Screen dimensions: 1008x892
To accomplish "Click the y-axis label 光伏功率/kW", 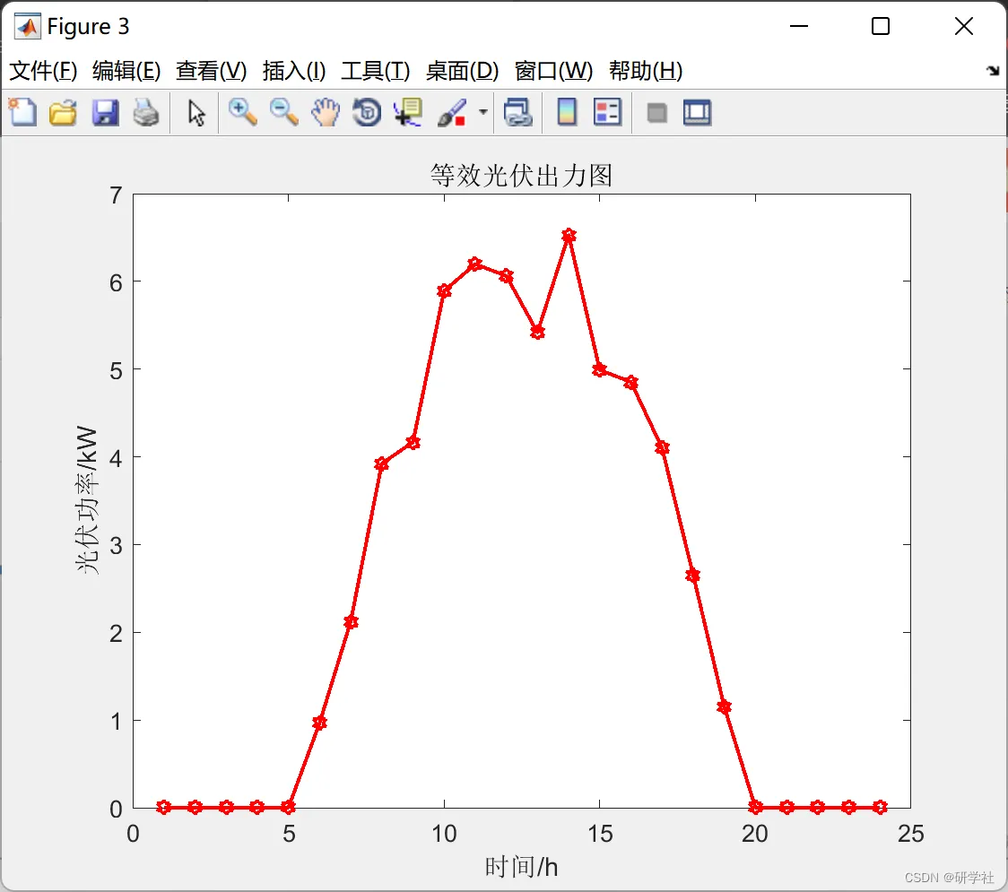I will [x=87, y=499].
